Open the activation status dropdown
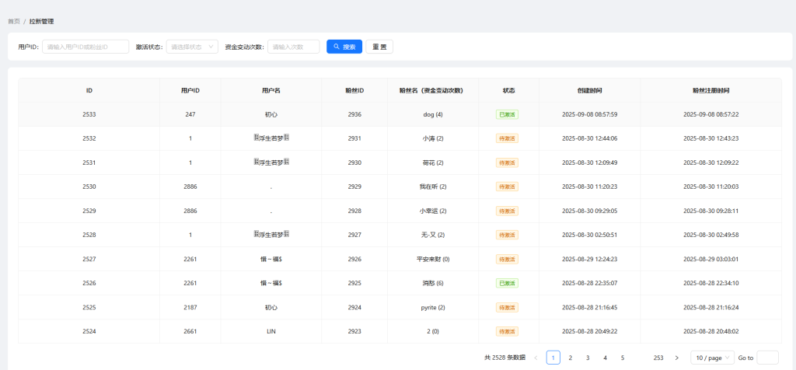Screen dimensions: 796x370 [192, 47]
